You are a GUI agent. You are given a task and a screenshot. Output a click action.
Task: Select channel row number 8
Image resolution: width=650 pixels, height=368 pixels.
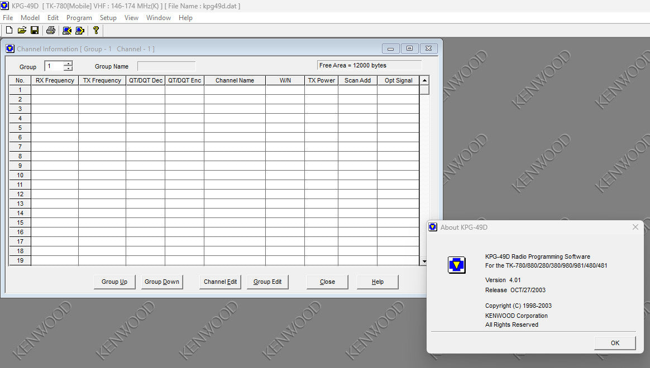coord(20,156)
